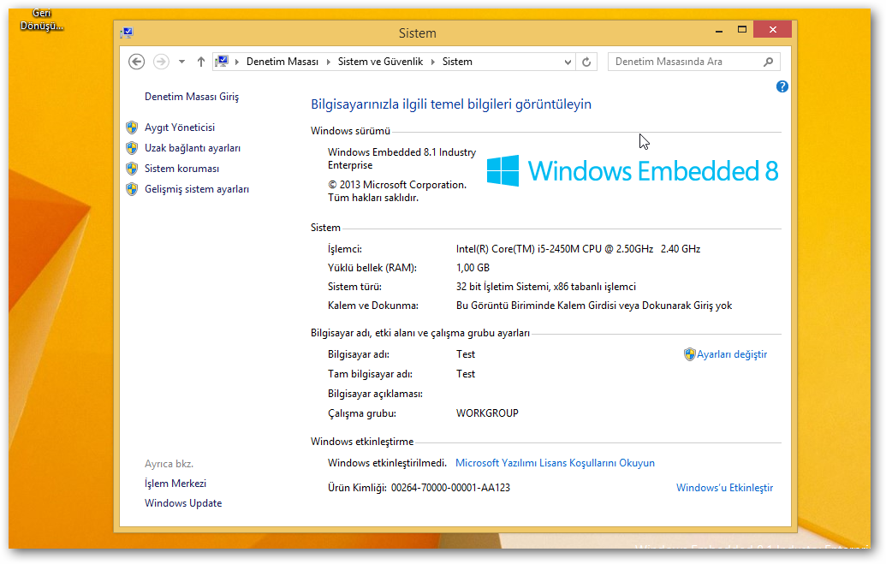
Task: Expand the address bar history dropdown
Action: [568, 62]
